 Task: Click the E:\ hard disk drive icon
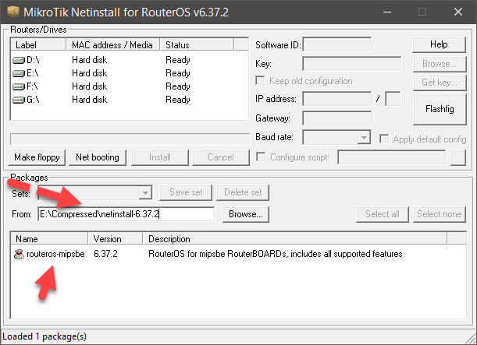pos(18,73)
